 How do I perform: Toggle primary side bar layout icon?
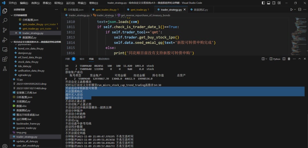coord(264,3)
